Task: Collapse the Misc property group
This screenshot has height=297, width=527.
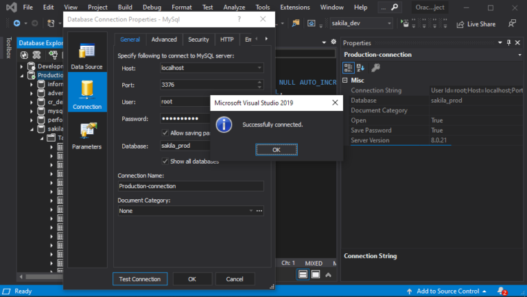Action: point(346,80)
